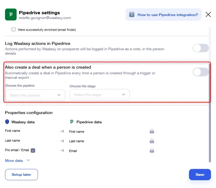Viewport: 216px width, 188px height.
Task: Click the info icon beside the help link
Action: (132, 15)
